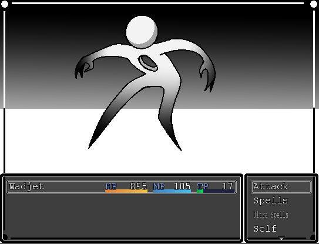Open the Spells menu
This screenshot has width=319, height=244.
click(271, 200)
